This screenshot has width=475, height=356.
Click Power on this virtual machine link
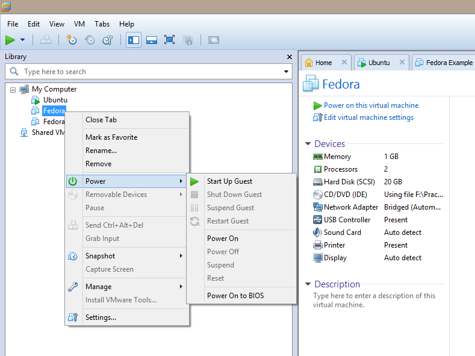coord(371,105)
